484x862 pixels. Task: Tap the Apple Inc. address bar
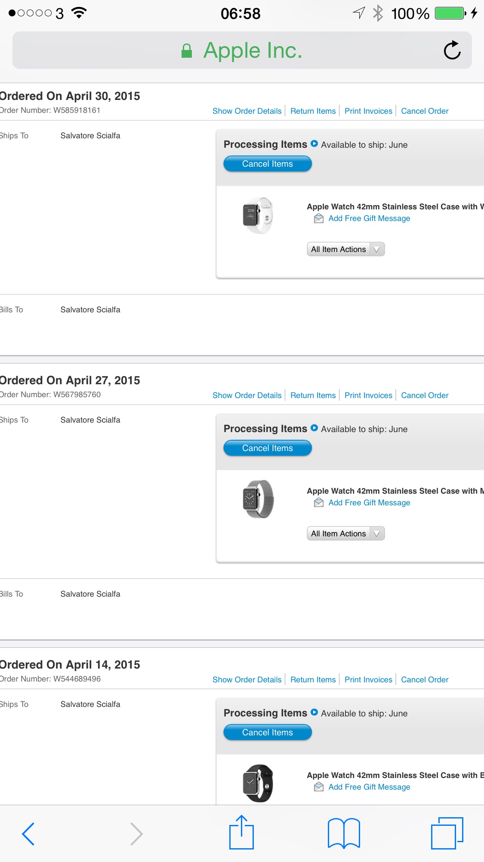click(x=242, y=50)
